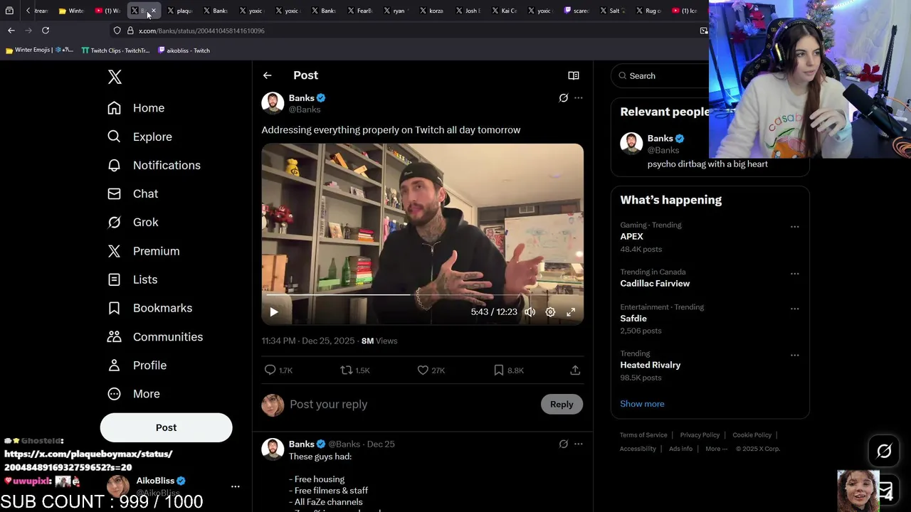Click the 8M Views count
The image size is (911, 512).
tap(379, 341)
